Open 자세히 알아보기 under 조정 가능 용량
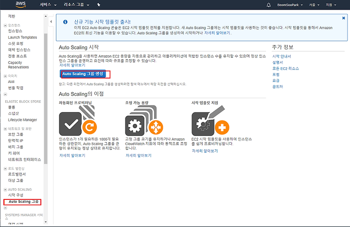Viewport: 350px width, 227px height. 139,155
